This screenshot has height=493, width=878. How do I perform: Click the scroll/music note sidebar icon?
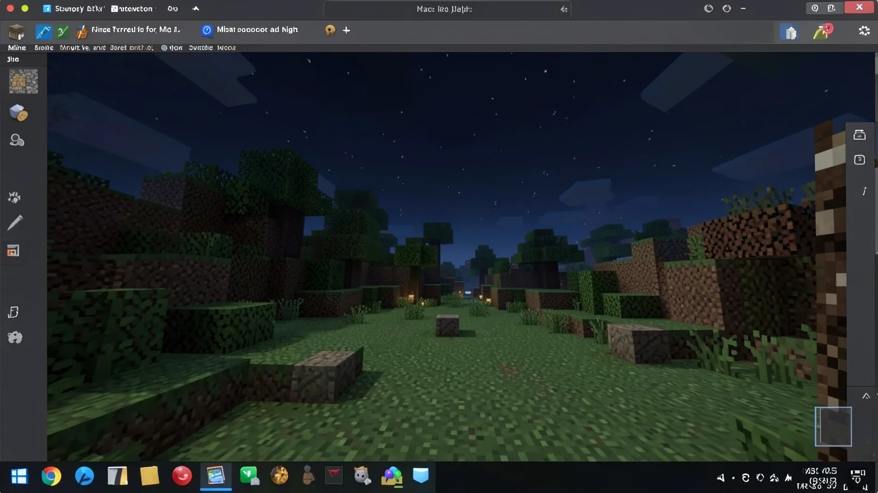click(x=13, y=312)
